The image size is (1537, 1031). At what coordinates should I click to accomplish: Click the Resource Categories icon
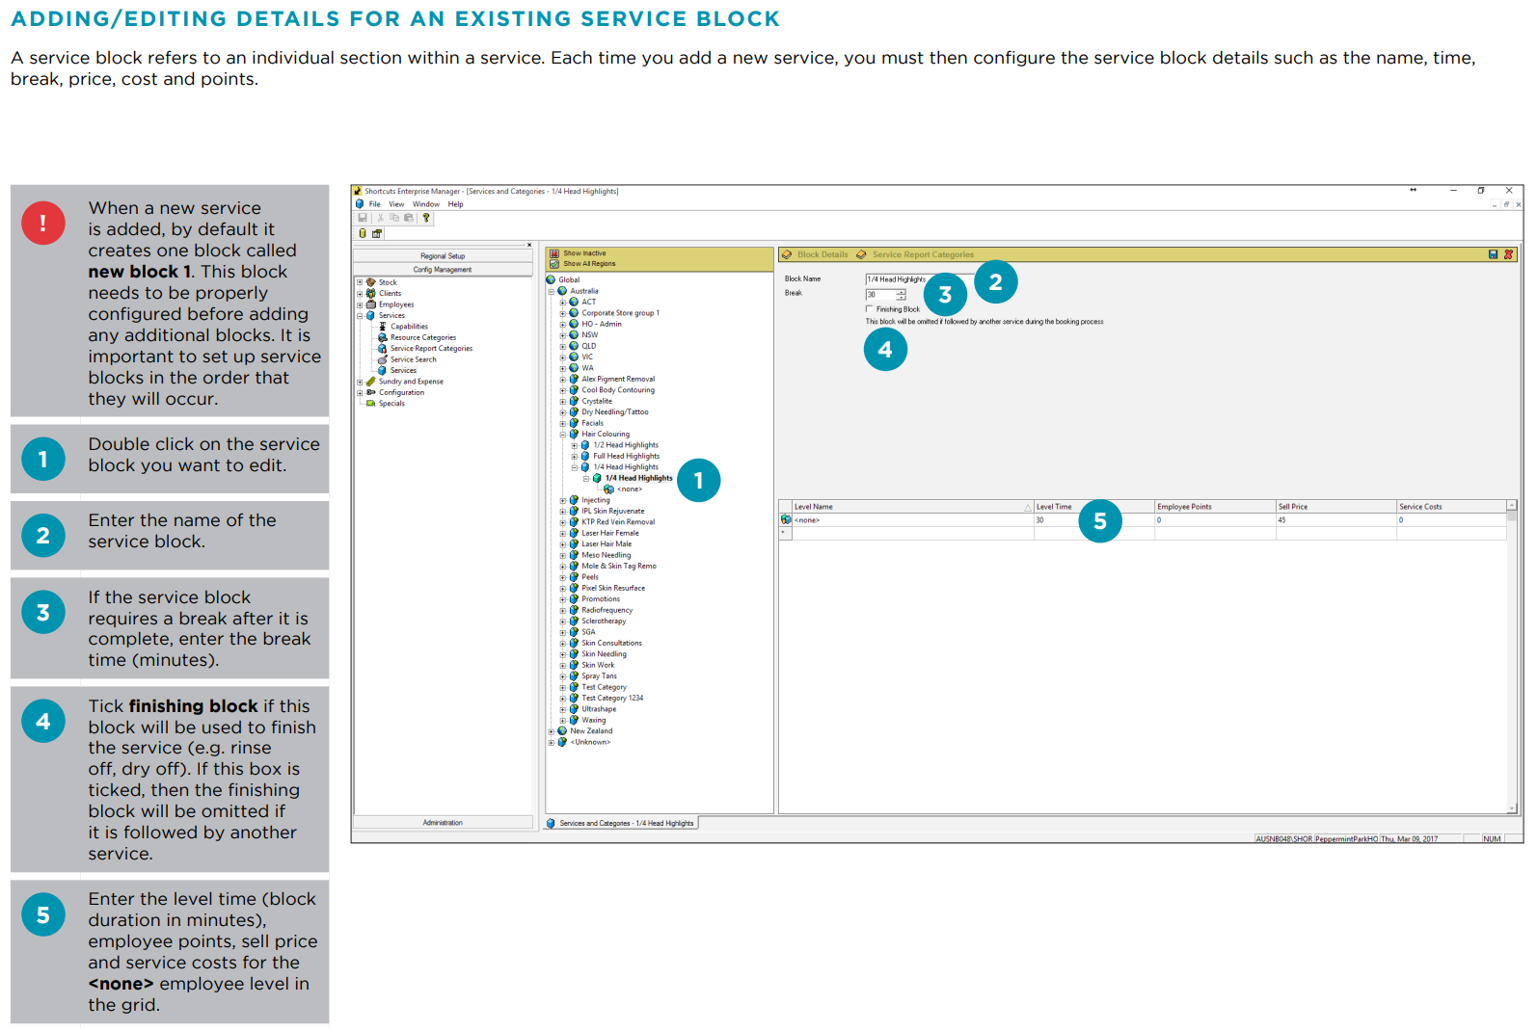coord(383,337)
